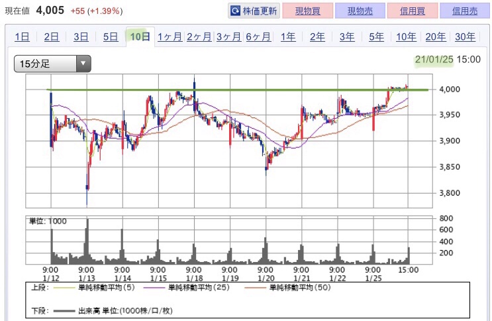Select the 1ヶ月 chart period
The height and width of the screenshot is (321, 492).
[170, 36]
